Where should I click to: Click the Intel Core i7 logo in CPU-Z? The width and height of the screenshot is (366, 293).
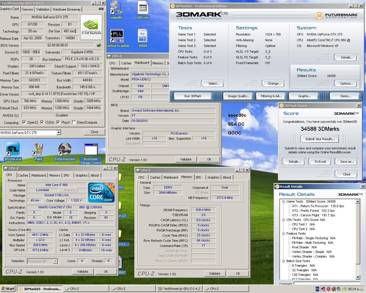coord(102,192)
